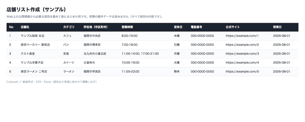
Task: Click the 火曜 closed-day cell
Action: point(177,62)
